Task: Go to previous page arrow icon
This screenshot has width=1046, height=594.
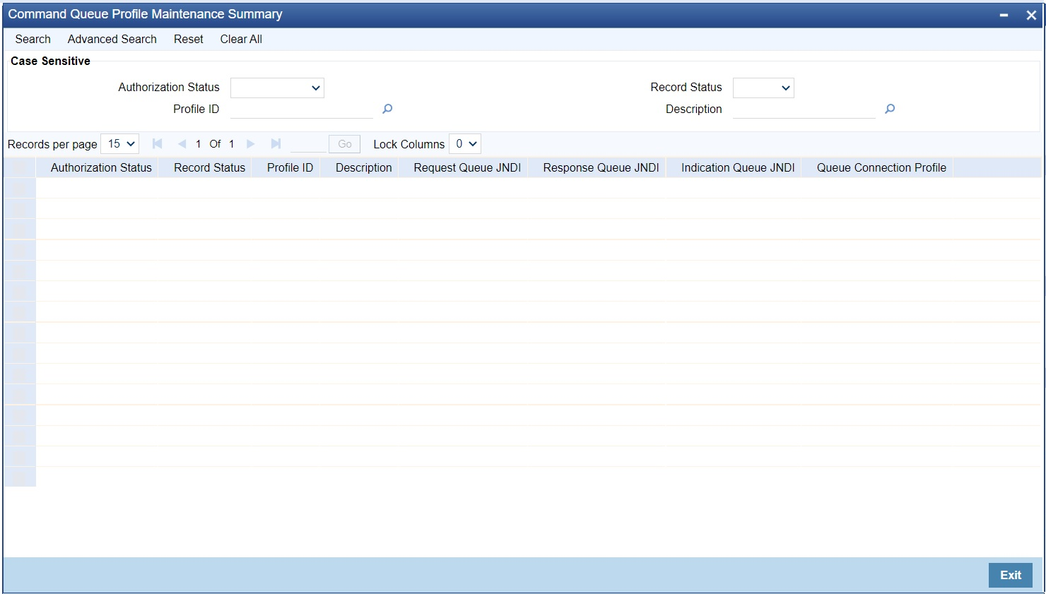Action: click(x=182, y=144)
